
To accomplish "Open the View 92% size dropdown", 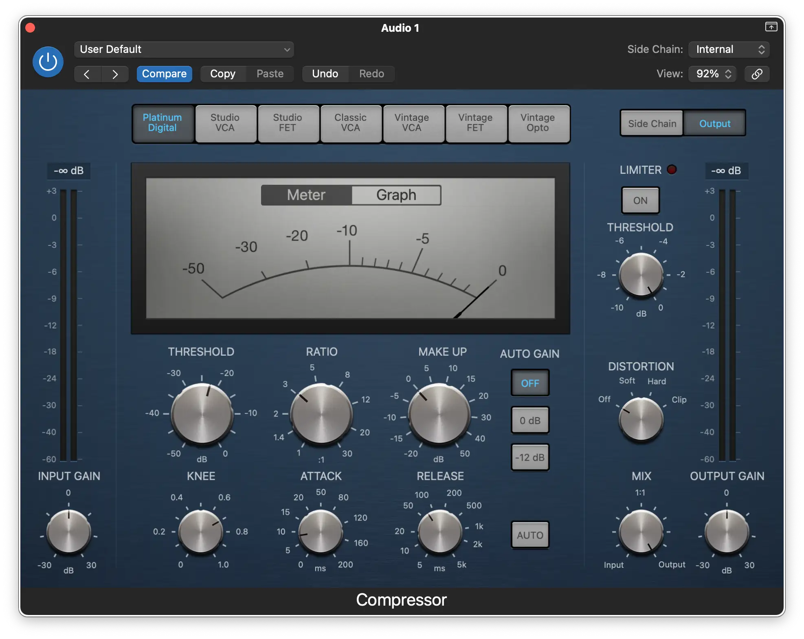I will coord(713,74).
